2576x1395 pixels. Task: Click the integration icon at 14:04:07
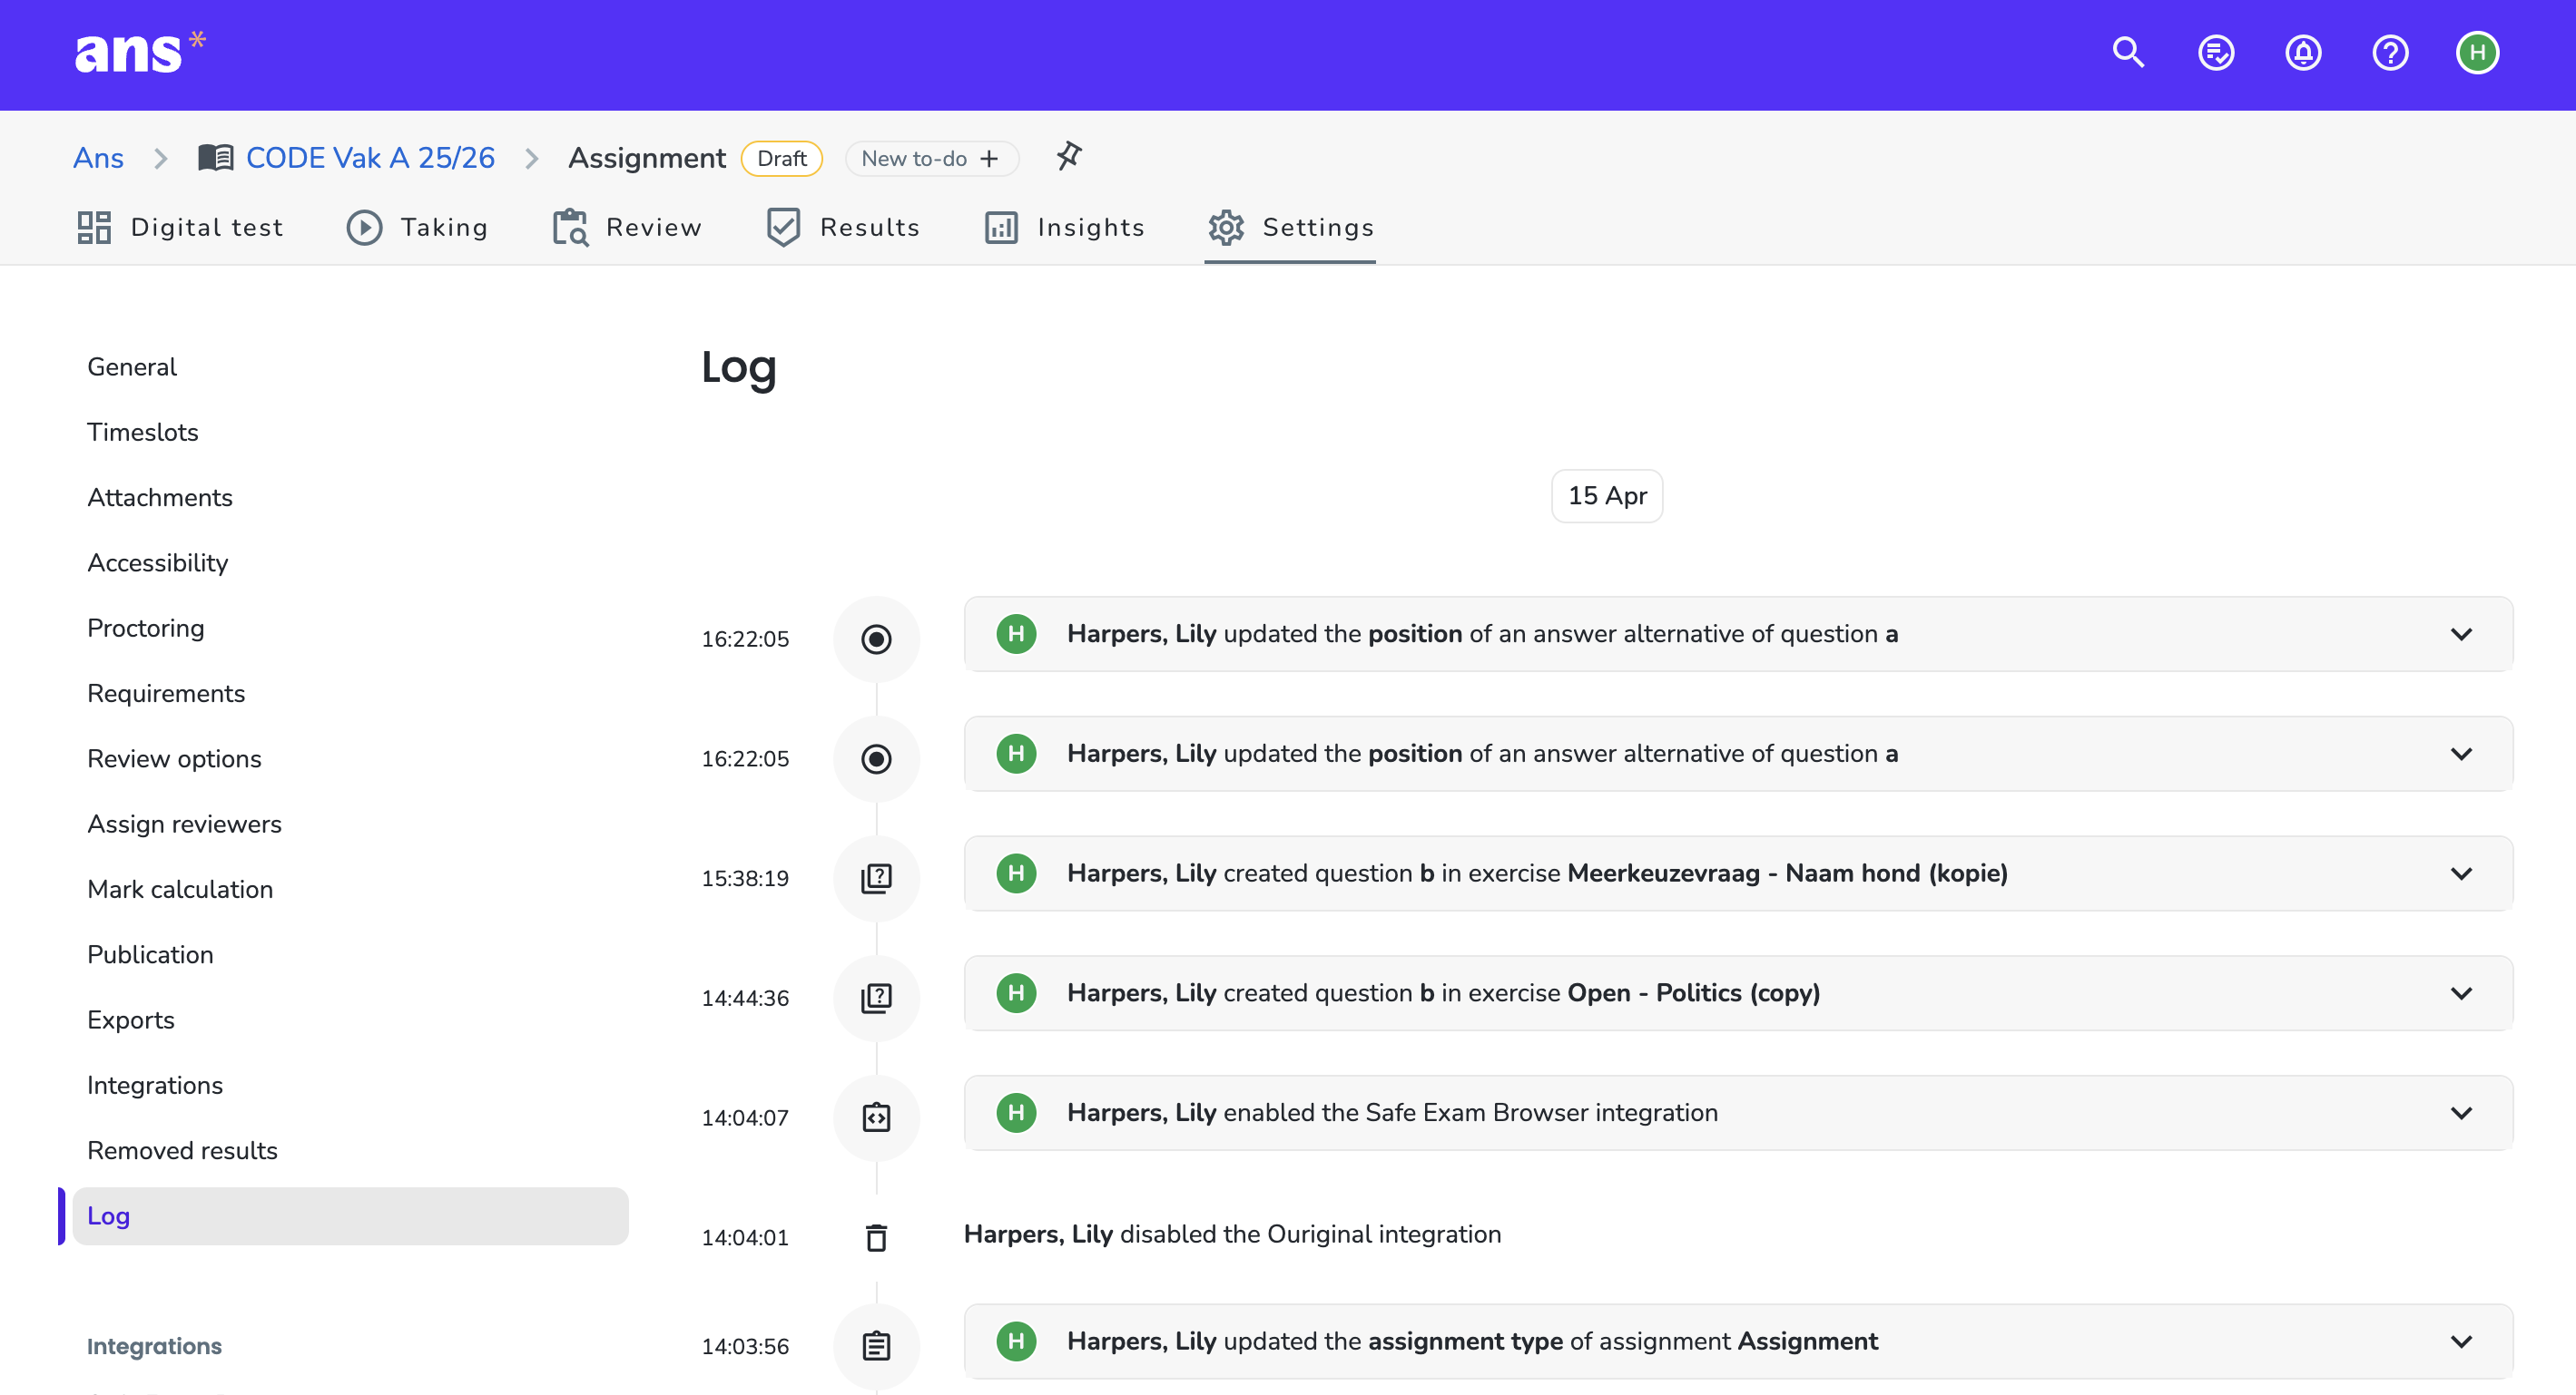pos(876,1117)
